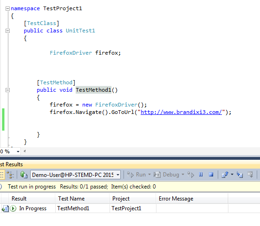The image size is (260, 226).
Task: Click the group-by tree view icon in Test Results
Action: [10, 175]
